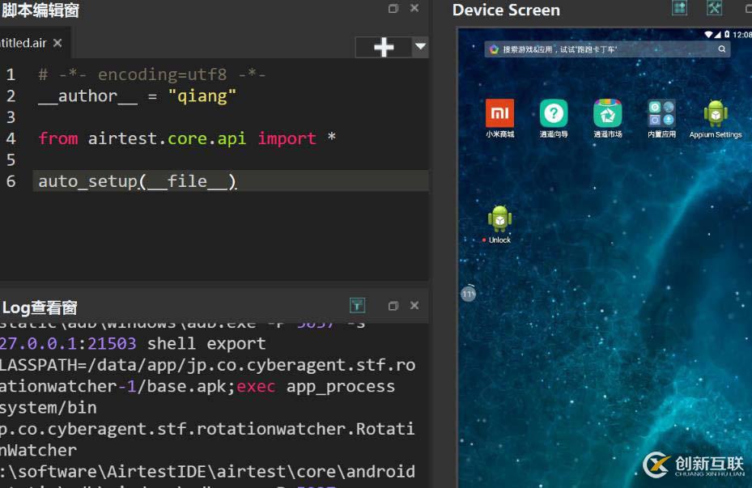This screenshot has width=752, height=488.
Task: Click the Device Screen tools wrench icon
Action: [x=714, y=8]
